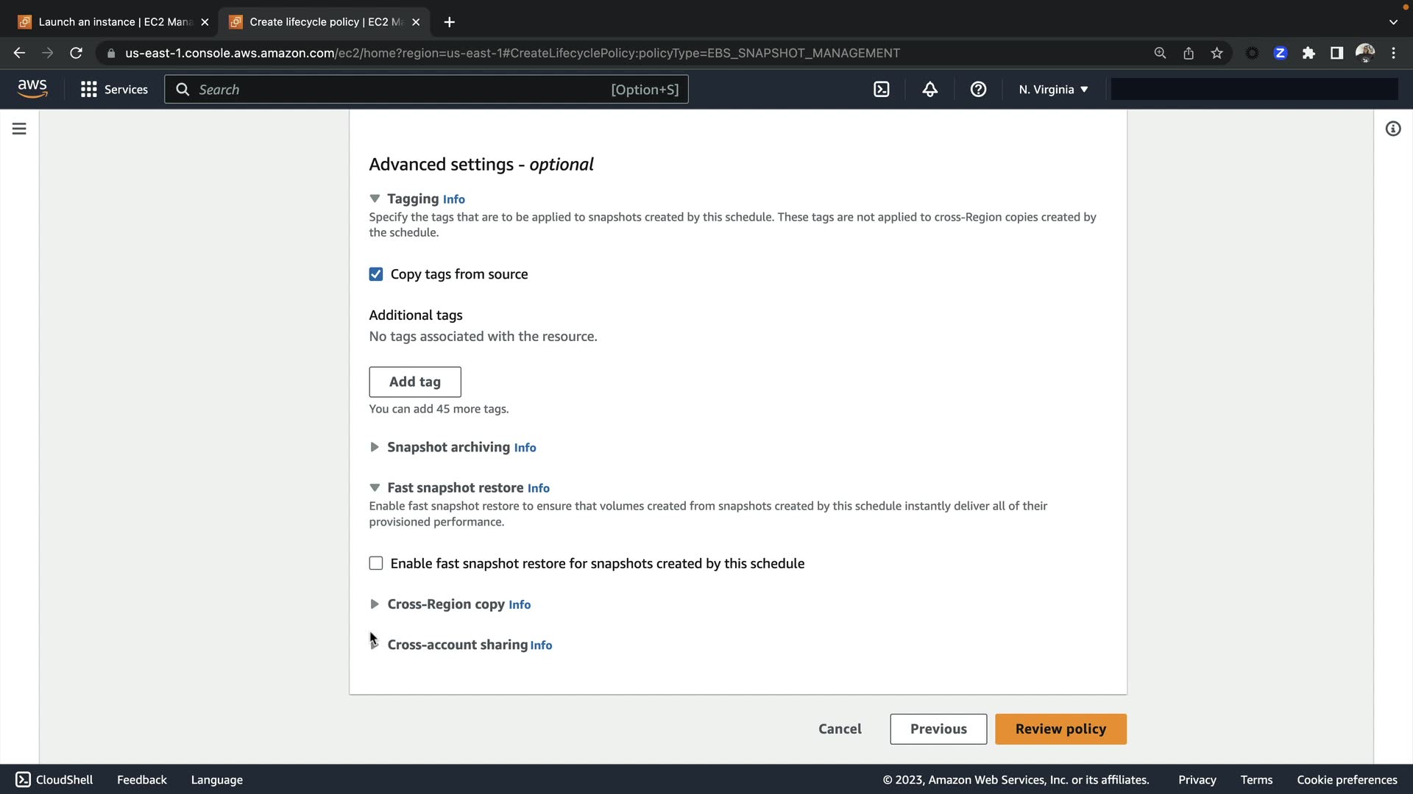Uncheck Copy tags from source
Viewport: 1413px width, 794px height.
[376, 274]
